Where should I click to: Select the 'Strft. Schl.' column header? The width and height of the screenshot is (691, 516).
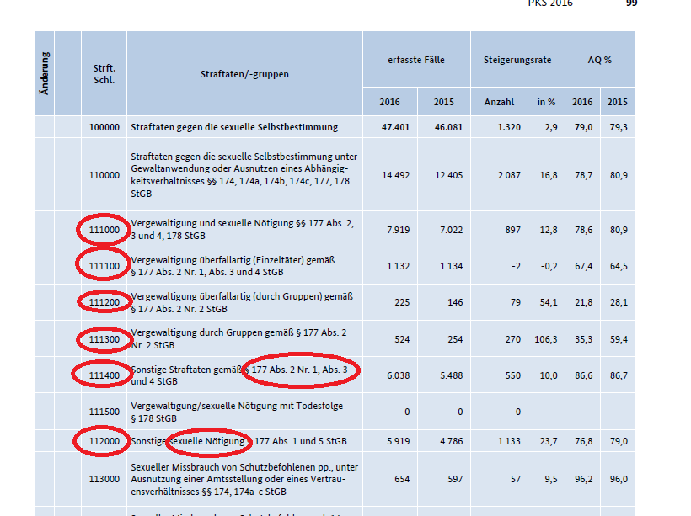point(104,74)
